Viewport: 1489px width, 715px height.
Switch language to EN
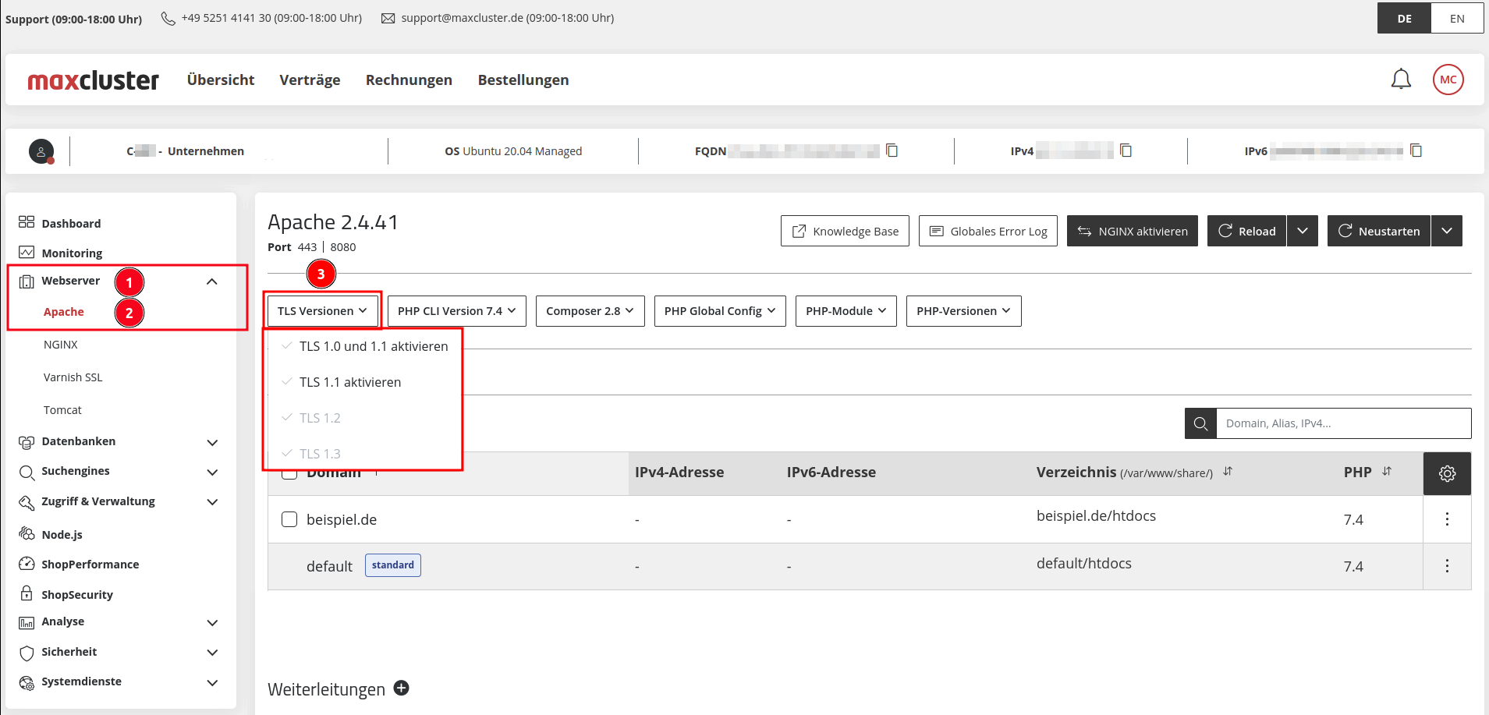(1457, 19)
